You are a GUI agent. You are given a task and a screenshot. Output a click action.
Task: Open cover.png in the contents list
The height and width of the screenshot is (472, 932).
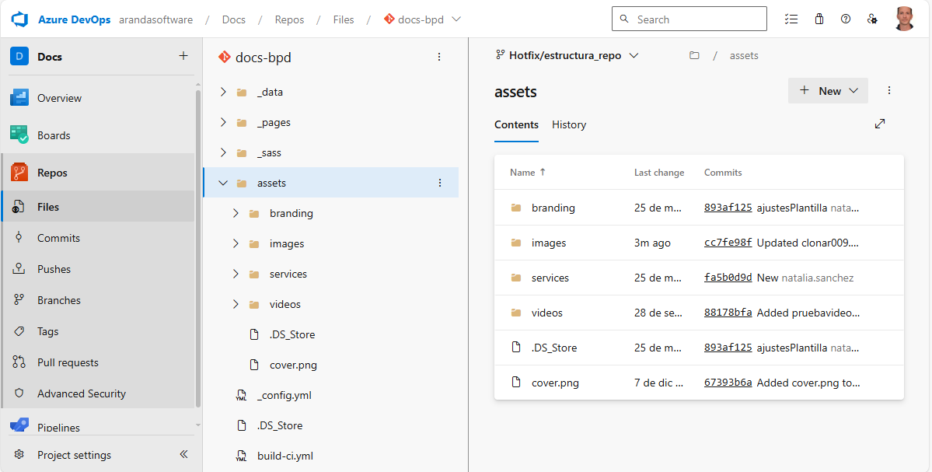(x=555, y=383)
